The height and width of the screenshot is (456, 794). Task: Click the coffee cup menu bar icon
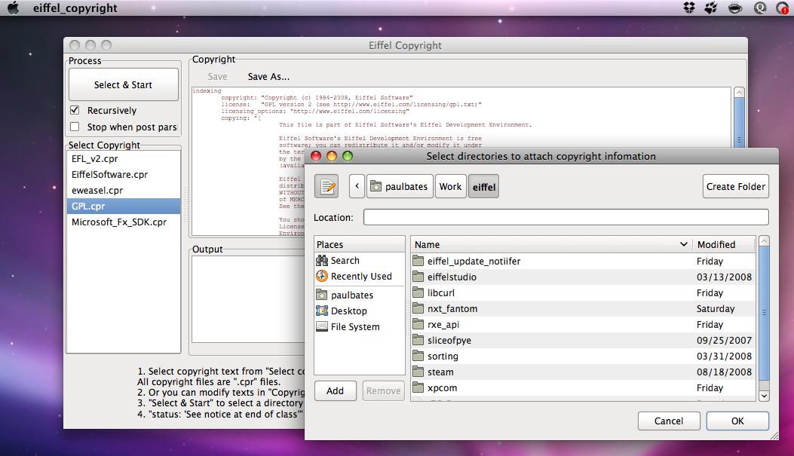click(x=734, y=8)
